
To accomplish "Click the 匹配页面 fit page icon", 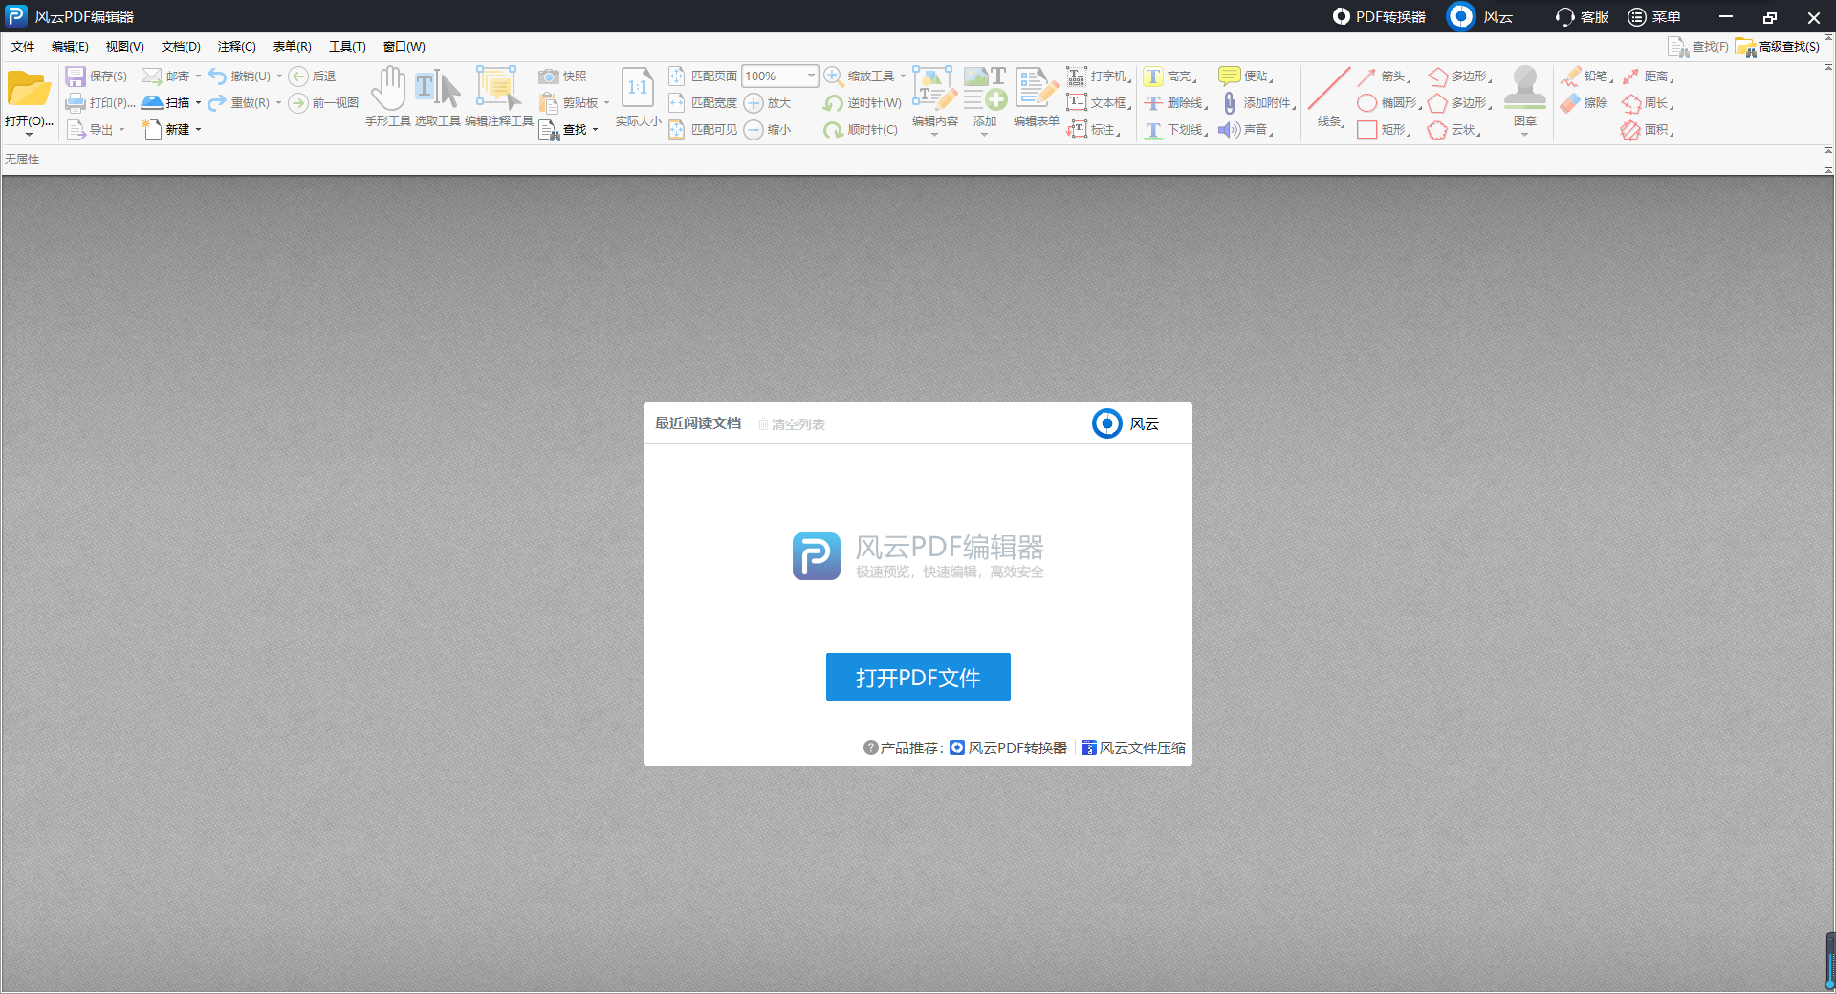I will point(677,76).
